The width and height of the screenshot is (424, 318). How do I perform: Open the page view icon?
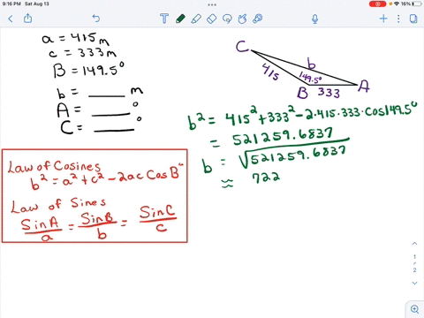coord(413,19)
